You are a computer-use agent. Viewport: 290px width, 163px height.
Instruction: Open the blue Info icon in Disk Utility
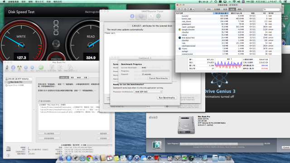[13, 68]
